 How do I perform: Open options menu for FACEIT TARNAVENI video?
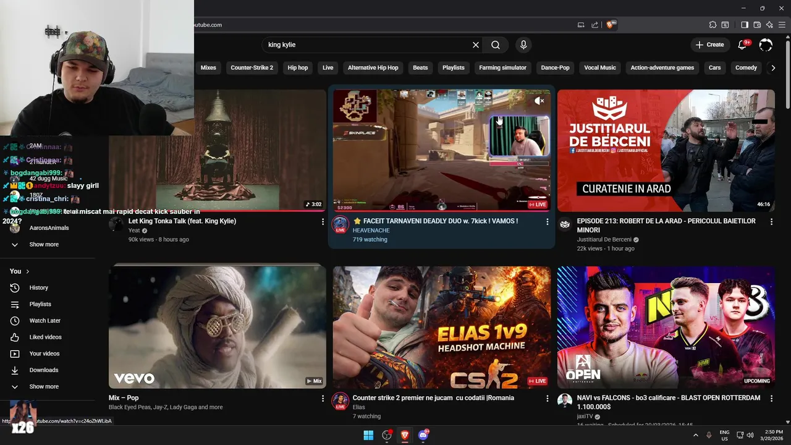547,221
